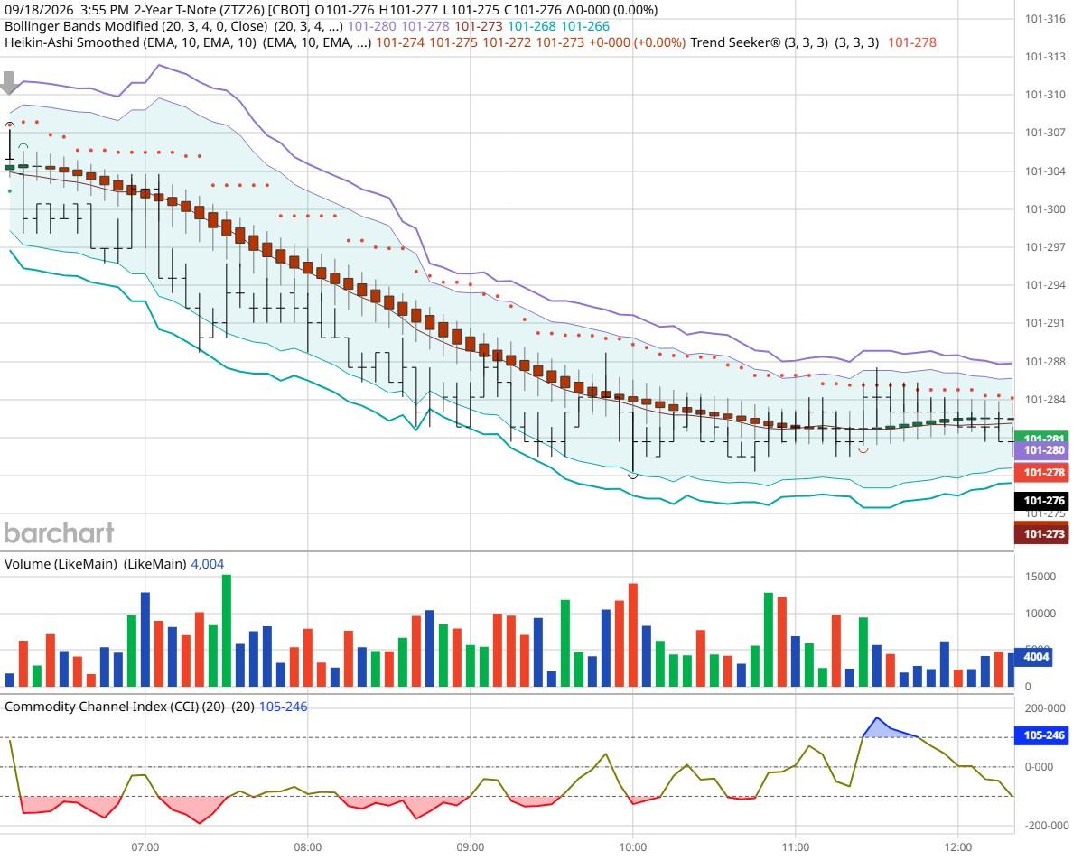Image resolution: width=1073 pixels, height=860 pixels.
Task: Select the Commodity Channel Index (CCI) (20) label
Action: tap(115, 707)
